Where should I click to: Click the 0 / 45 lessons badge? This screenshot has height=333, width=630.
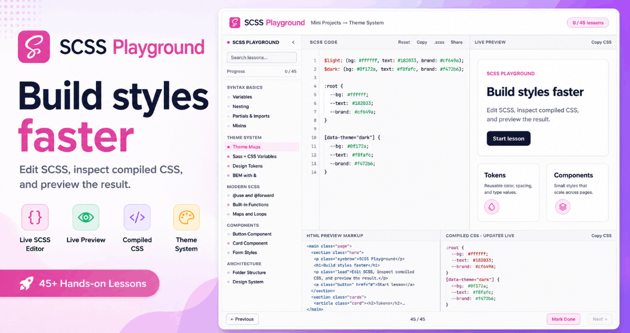(588, 23)
